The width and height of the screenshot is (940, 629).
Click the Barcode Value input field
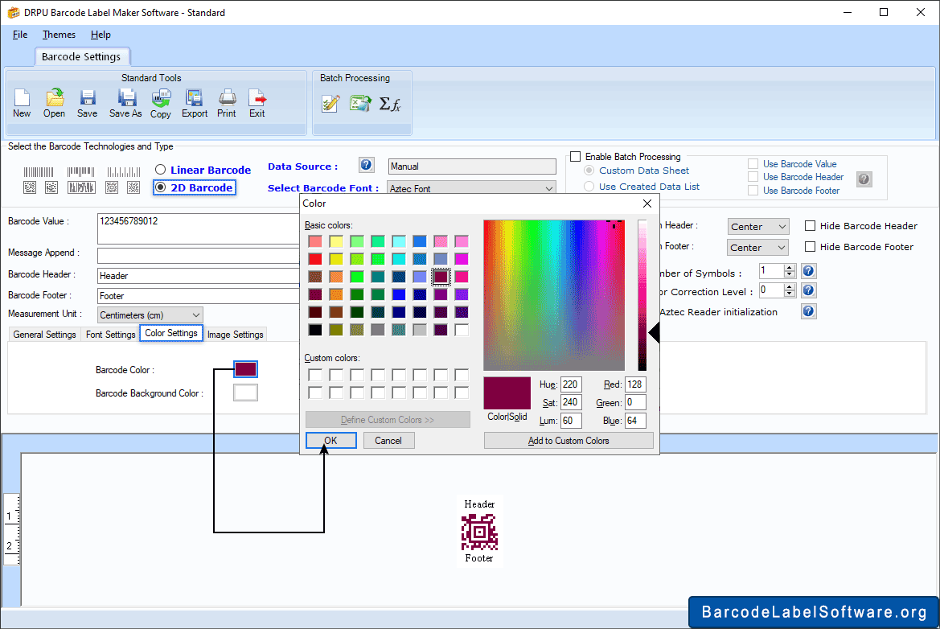point(199,228)
